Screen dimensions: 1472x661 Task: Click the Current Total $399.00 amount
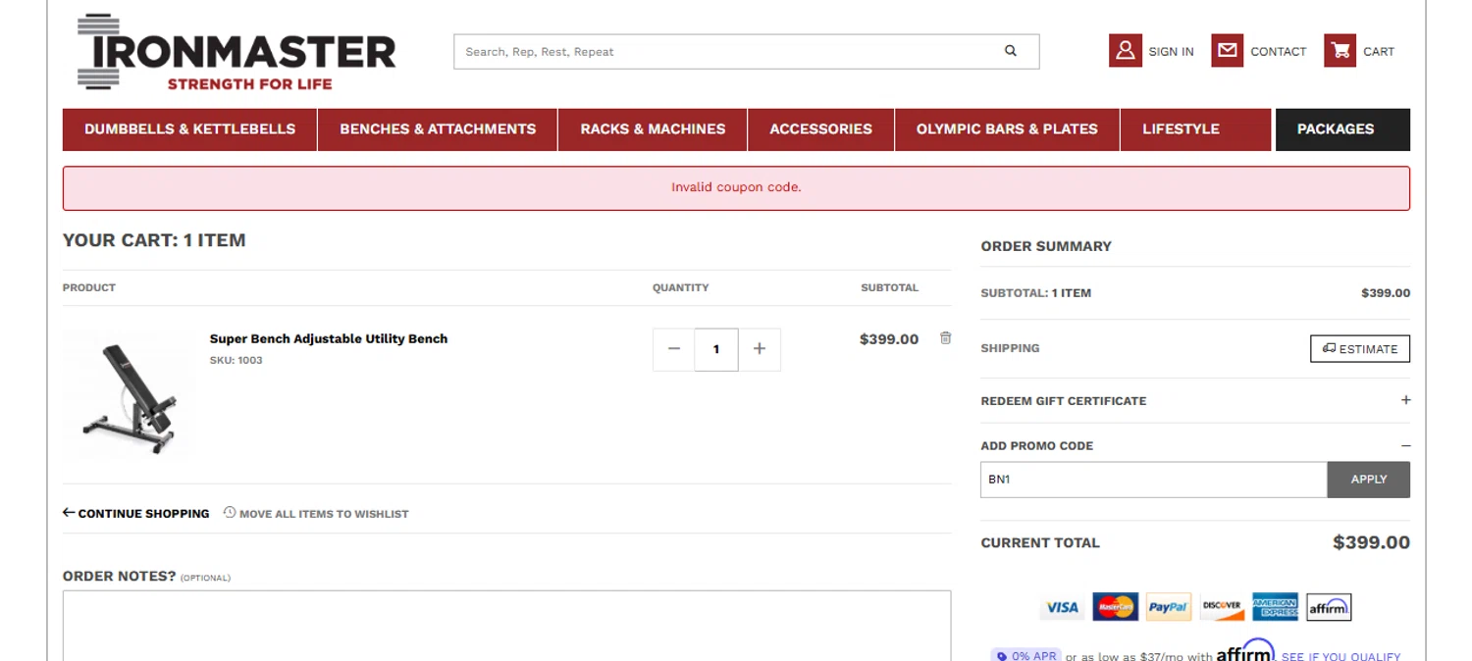pos(1371,542)
